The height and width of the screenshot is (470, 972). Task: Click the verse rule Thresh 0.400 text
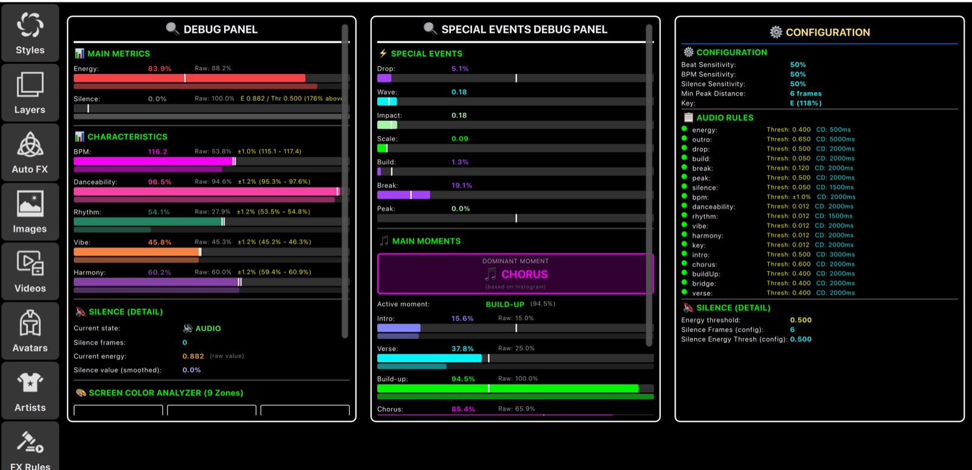pyautogui.click(x=789, y=293)
